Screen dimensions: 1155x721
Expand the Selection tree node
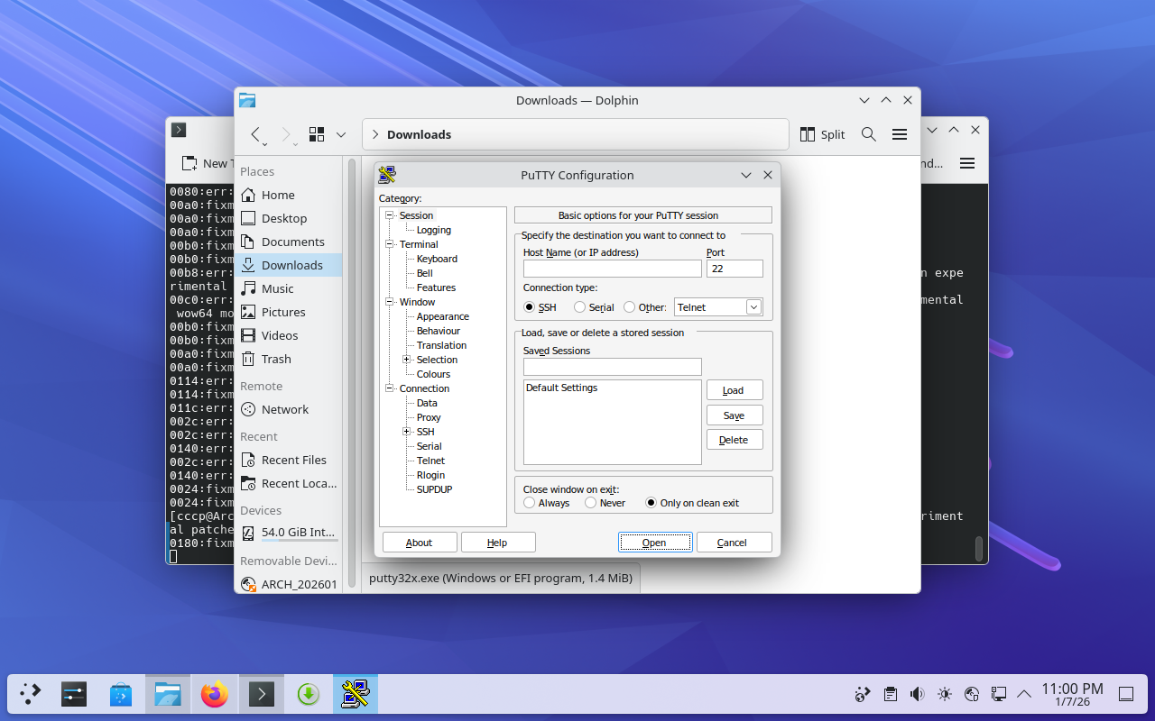tap(407, 360)
